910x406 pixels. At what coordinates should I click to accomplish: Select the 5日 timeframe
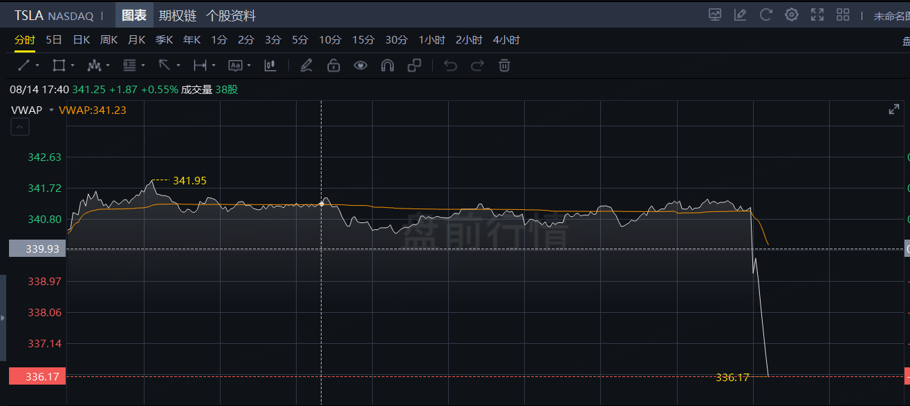click(54, 40)
